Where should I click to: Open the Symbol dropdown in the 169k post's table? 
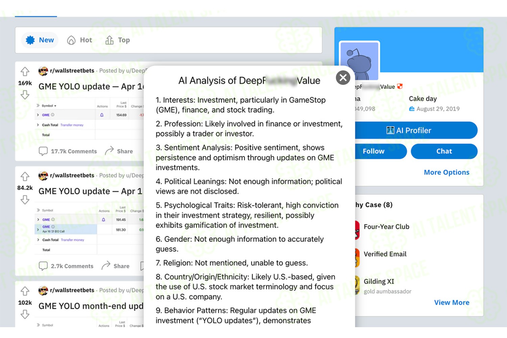[49, 106]
